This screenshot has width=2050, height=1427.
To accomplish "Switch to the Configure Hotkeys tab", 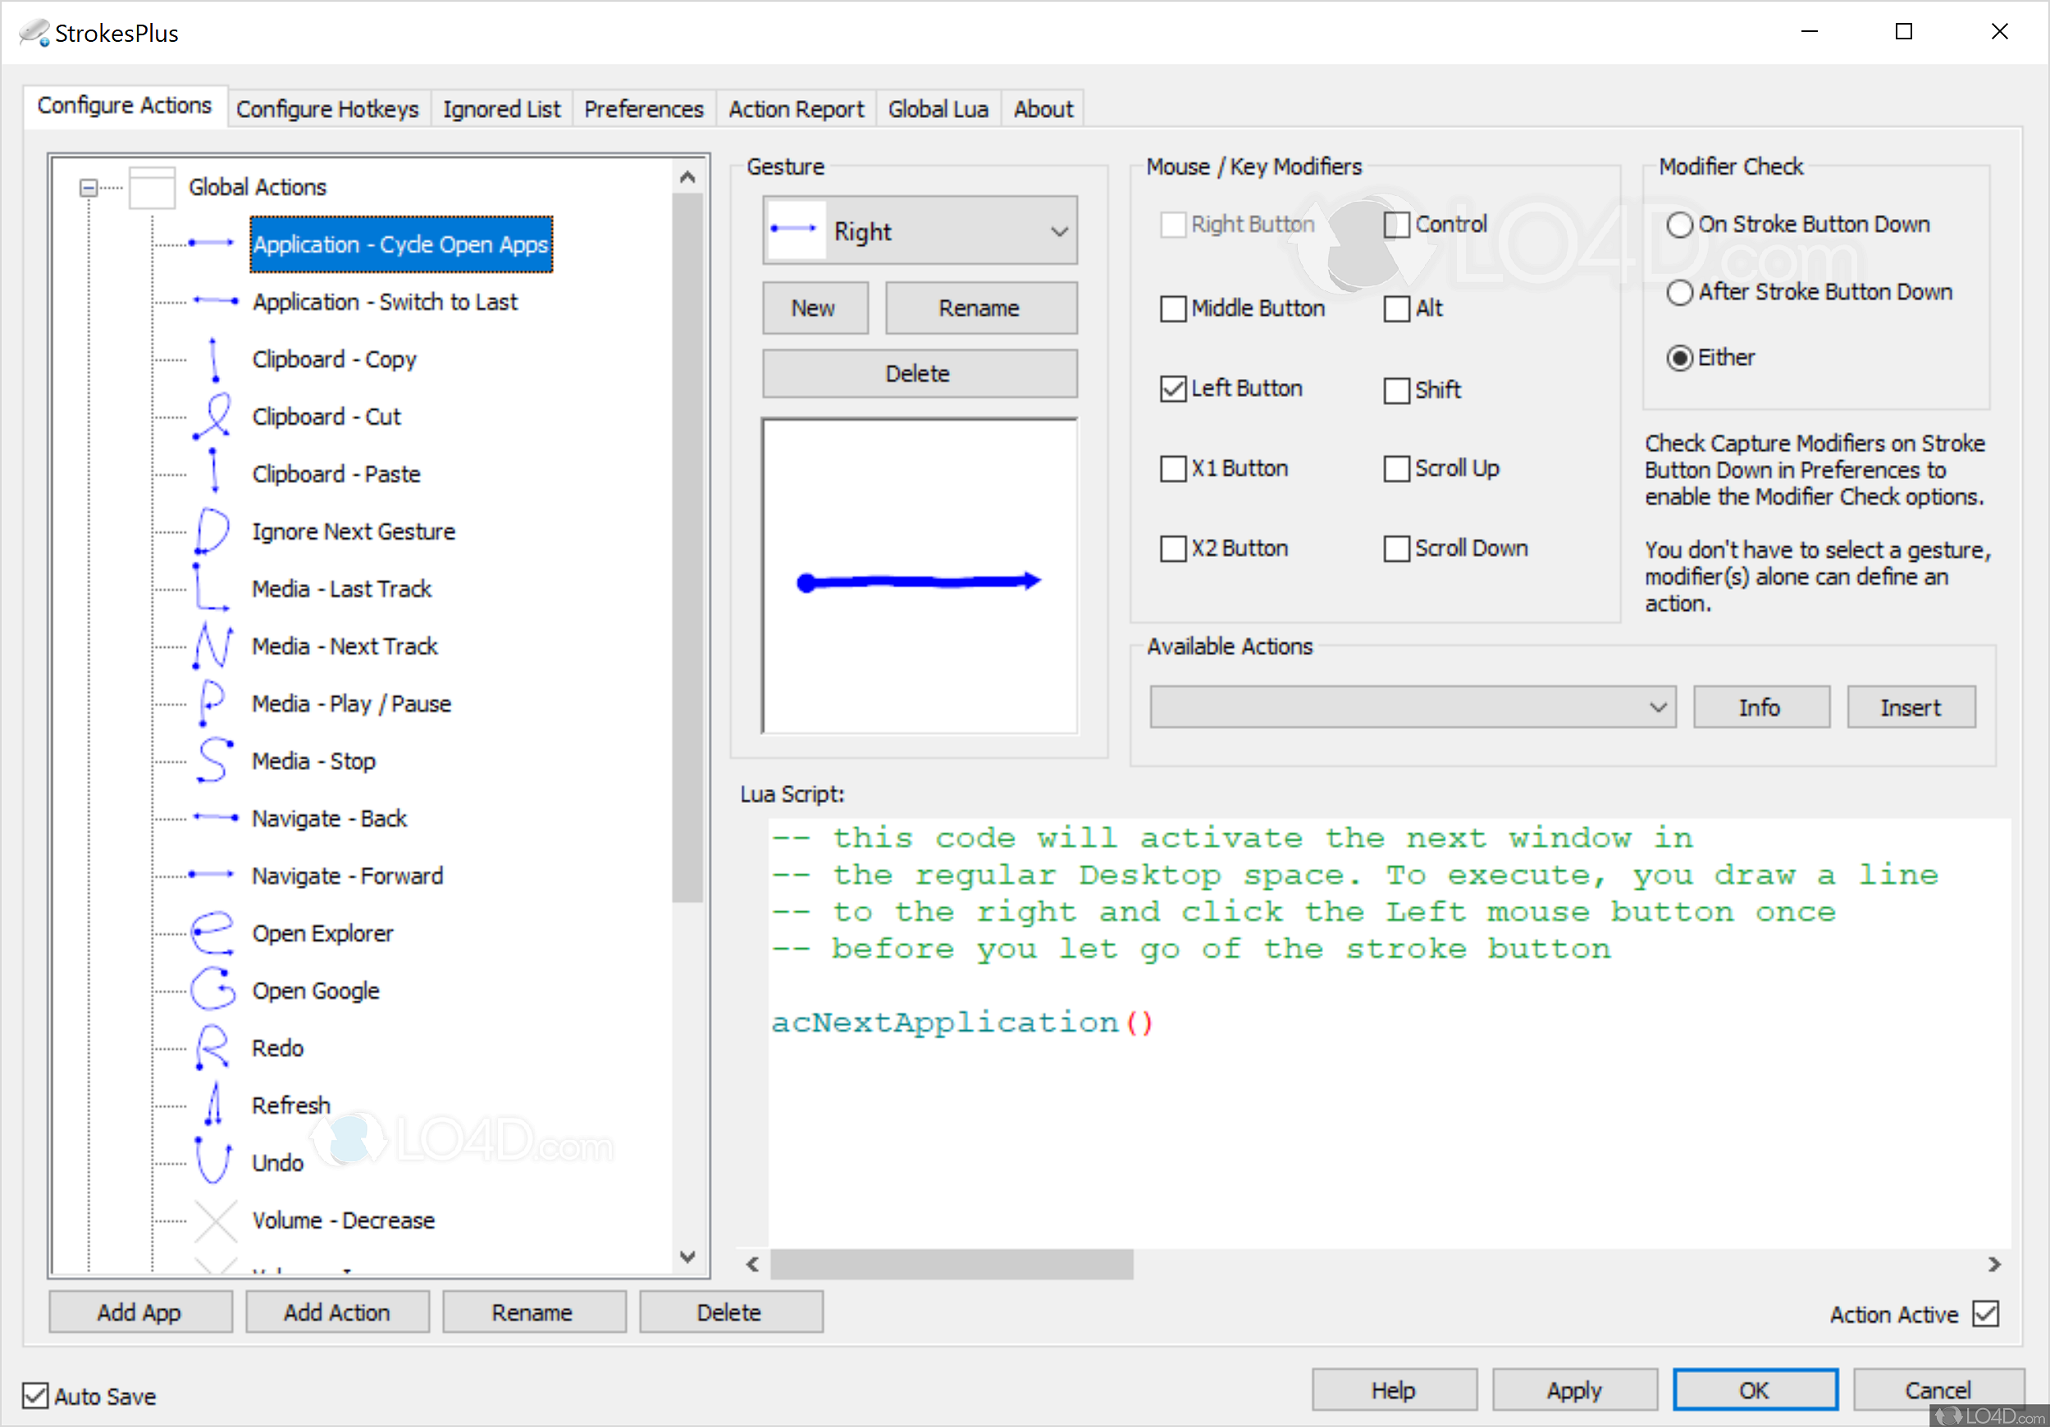I will (x=326, y=109).
